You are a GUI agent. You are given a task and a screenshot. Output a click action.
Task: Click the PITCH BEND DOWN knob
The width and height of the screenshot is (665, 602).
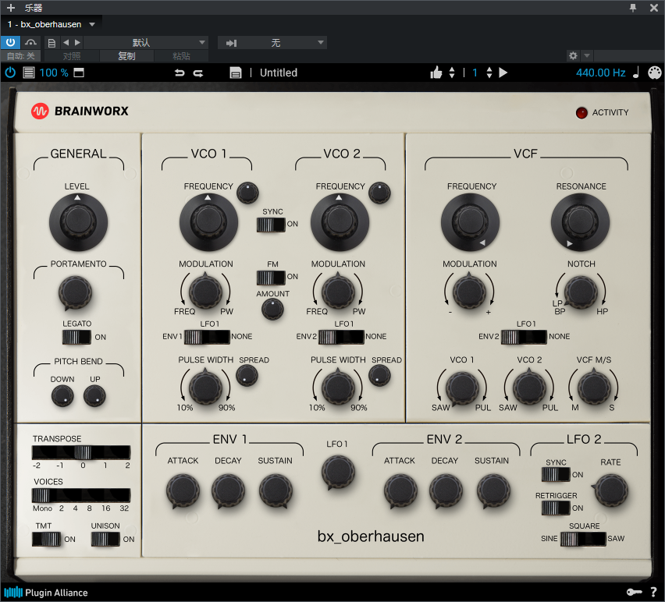62,397
